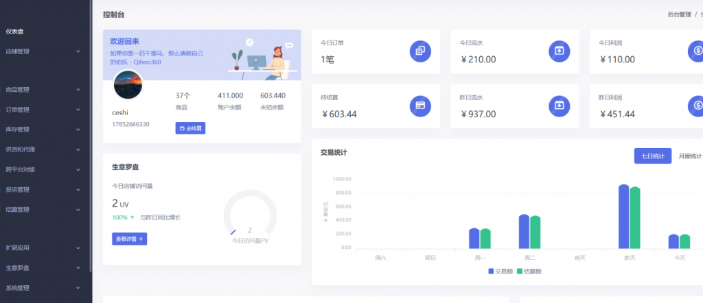Click the 603.440 unsettled balance value
This screenshot has height=303, width=703.
[x=273, y=95]
